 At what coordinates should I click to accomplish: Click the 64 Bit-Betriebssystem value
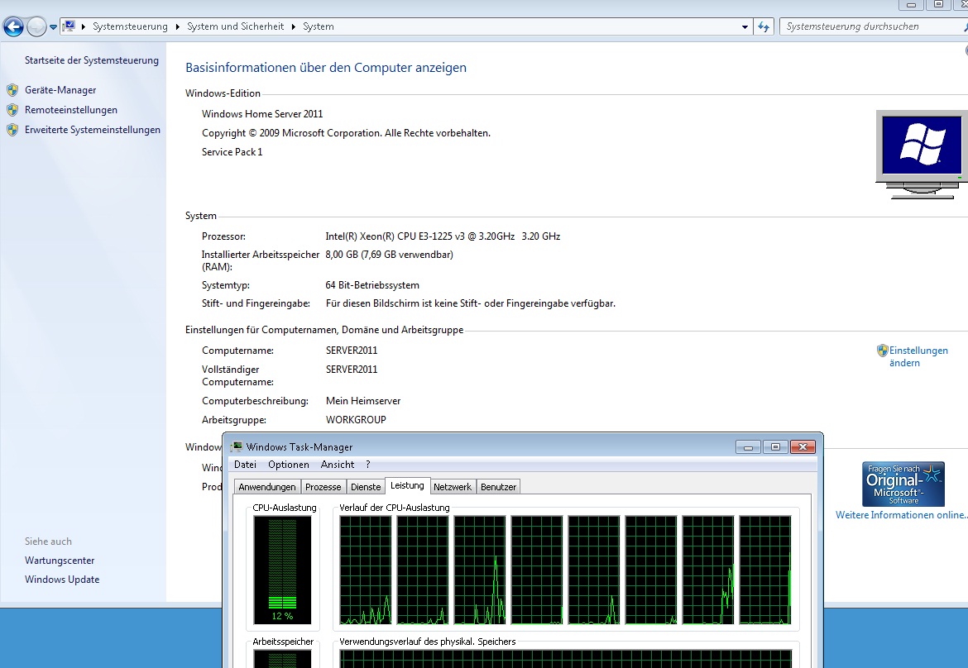coord(372,285)
